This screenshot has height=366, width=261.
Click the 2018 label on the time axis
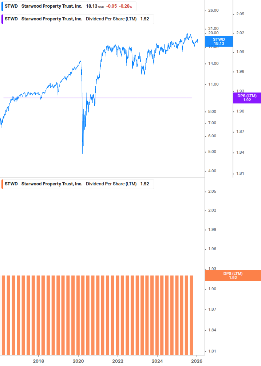pos(39,361)
